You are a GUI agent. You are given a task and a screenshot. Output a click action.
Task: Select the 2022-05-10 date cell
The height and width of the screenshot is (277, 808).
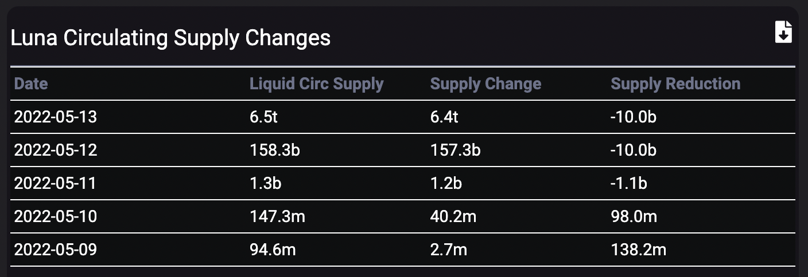(56, 216)
